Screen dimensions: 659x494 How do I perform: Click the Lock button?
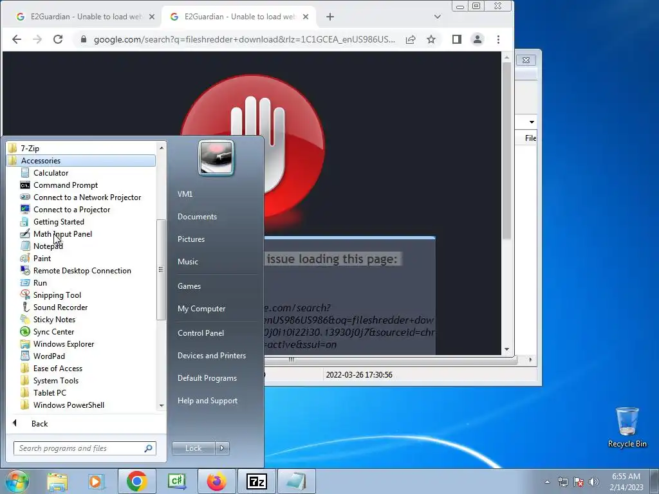(x=193, y=448)
